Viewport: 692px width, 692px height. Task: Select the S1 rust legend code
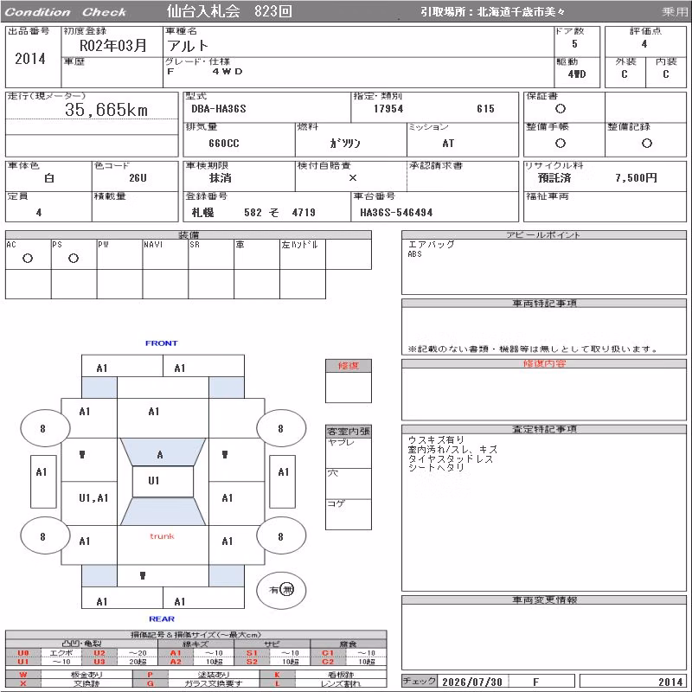(x=252, y=653)
